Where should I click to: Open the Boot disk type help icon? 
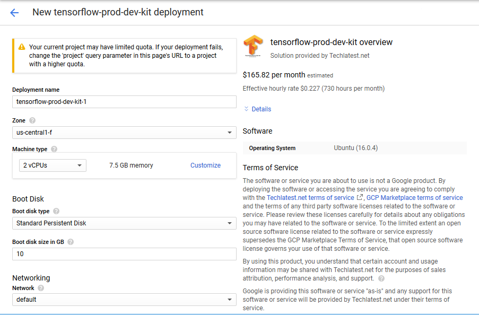[56, 211]
